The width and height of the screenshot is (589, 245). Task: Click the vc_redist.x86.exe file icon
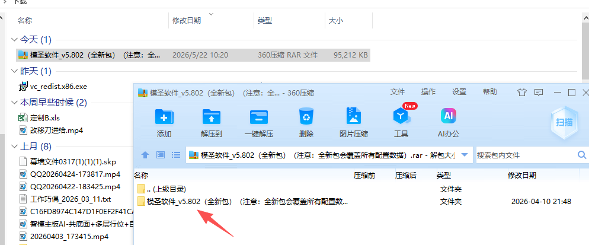click(23, 87)
